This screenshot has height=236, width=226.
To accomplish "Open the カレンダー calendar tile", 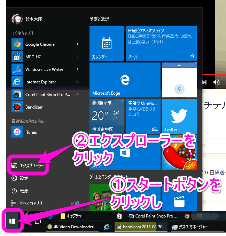I will [x=107, y=44].
